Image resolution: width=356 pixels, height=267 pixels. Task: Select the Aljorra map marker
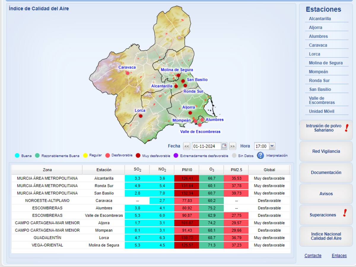(190, 113)
